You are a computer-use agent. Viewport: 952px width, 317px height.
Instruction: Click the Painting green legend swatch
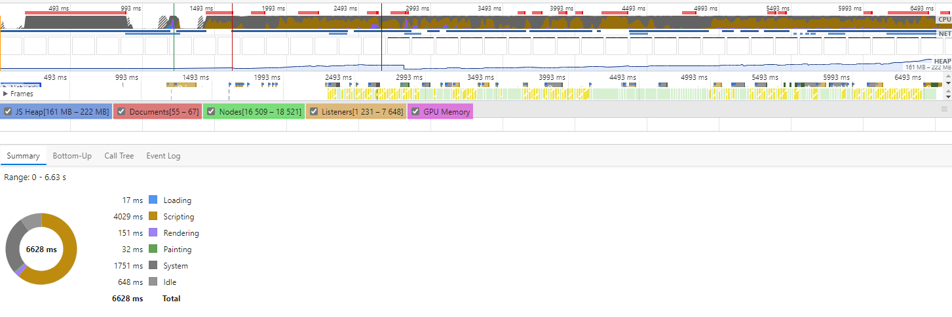[x=153, y=249]
